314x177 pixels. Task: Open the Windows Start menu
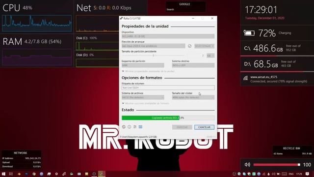coord(3,174)
